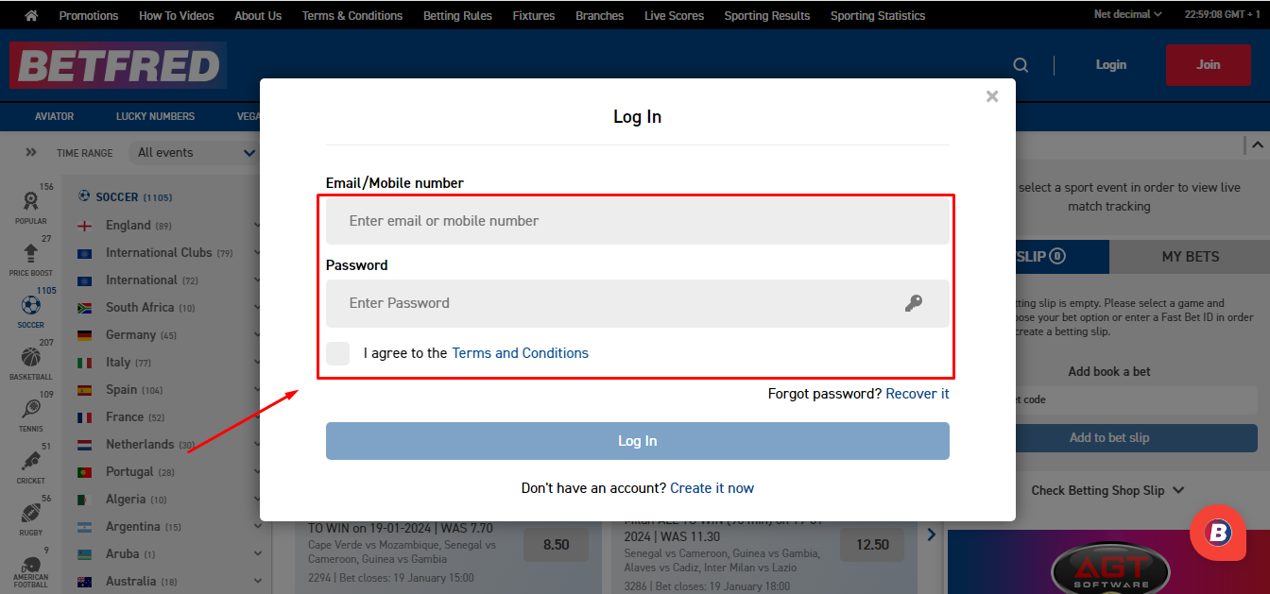
Task: Open the Popular sports category icon
Action: 30,202
